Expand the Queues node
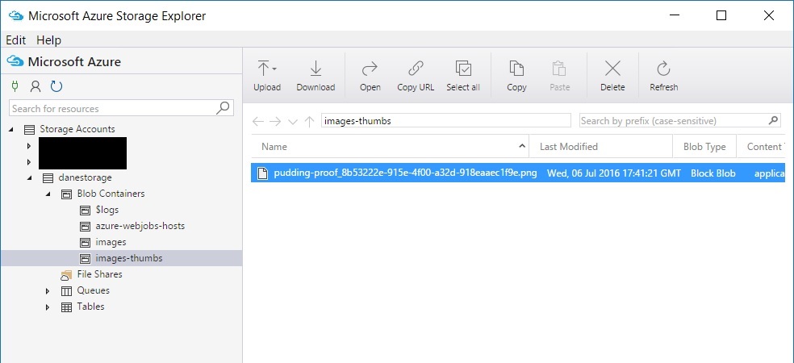The width and height of the screenshot is (794, 363). click(x=48, y=291)
